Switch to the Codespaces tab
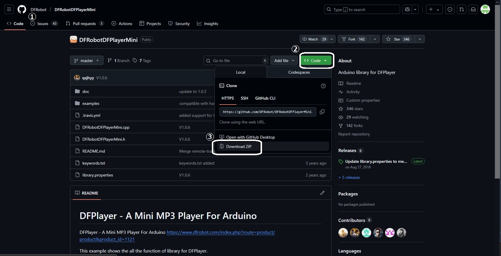The image size is (501, 256). (299, 72)
